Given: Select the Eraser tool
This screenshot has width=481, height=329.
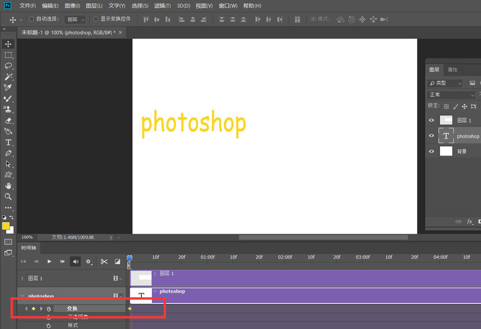Looking at the screenshot, I should point(8,121).
